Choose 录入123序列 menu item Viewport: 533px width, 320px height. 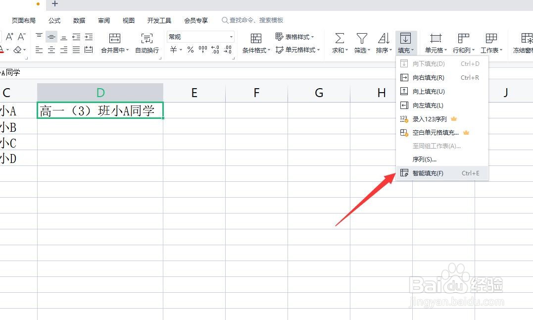[442, 119]
